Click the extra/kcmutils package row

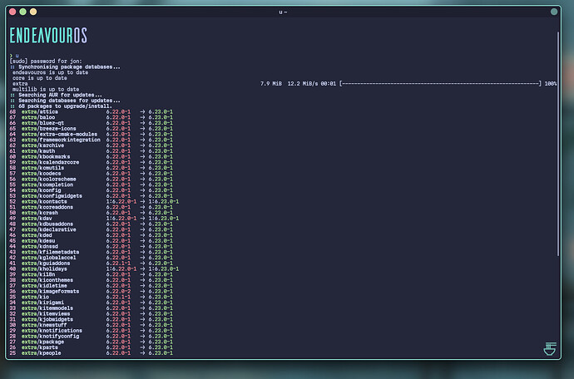click(92, 168)
